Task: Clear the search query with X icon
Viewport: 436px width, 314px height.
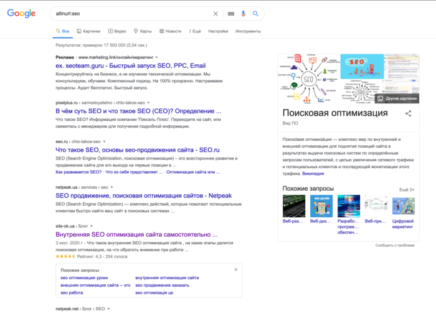Action: tap(216, 14)
